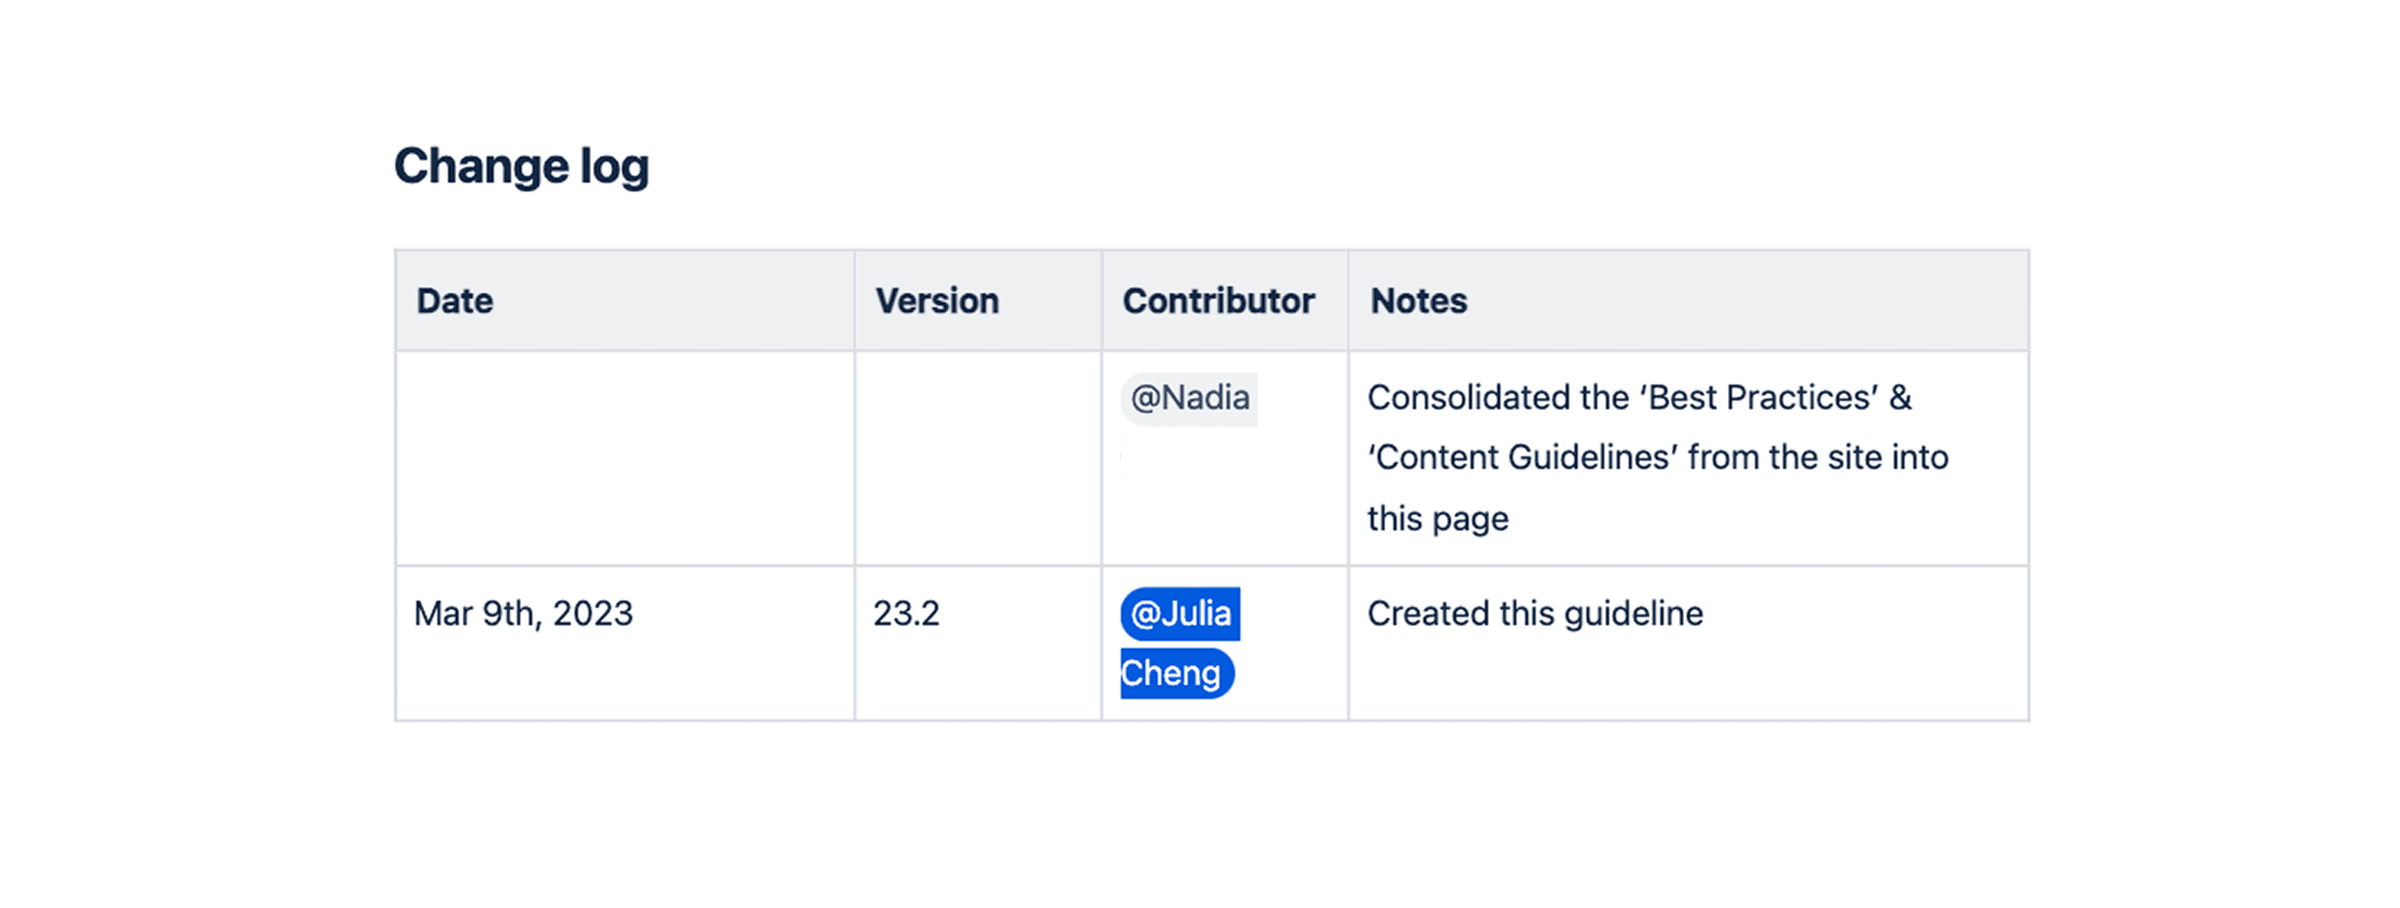2400x908 pixels.
Task: Click the empty Version cell beside @Nadia
Action: click(x=979, y=458)
